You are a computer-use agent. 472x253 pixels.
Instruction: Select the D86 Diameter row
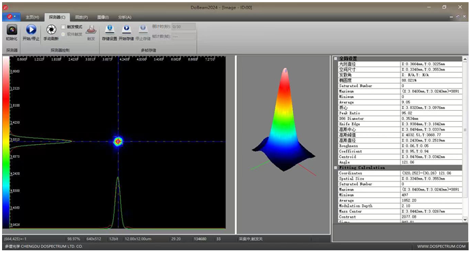400,118
